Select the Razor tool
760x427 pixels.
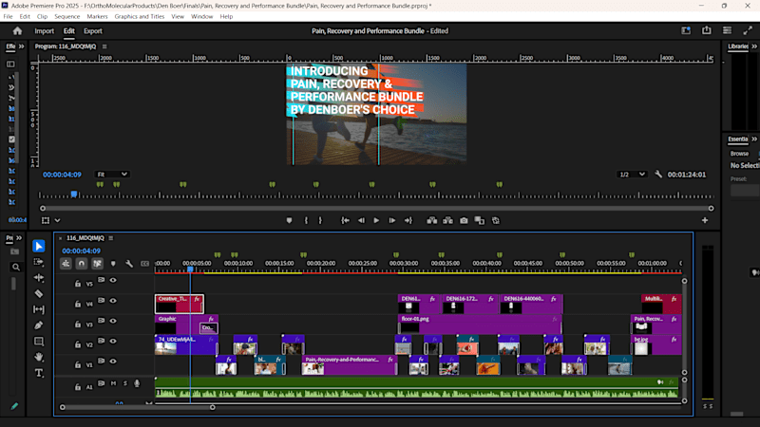pos(39,293)
